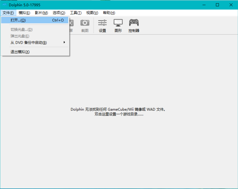This screenshot has width=238, height=189.
Task: Open the 设置 (Settings) toolbar icon
Action: (x=103, y=26)
